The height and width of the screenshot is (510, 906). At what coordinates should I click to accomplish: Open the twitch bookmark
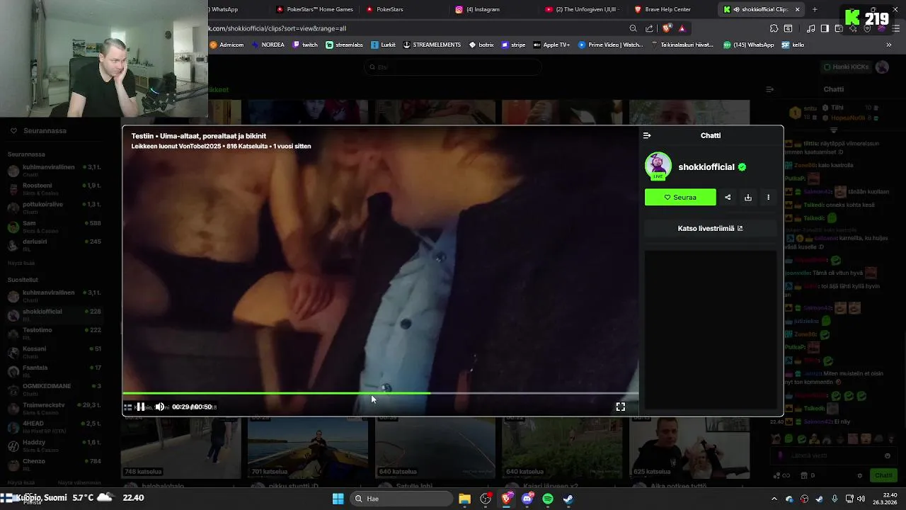point(304,45)
